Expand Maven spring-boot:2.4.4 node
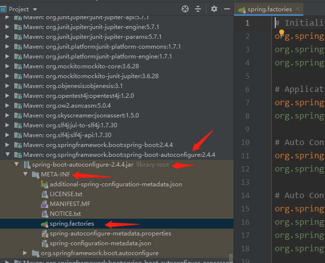 coord(7,145)
